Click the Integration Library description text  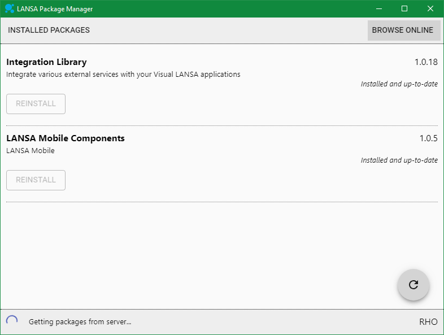coord(123,74)
